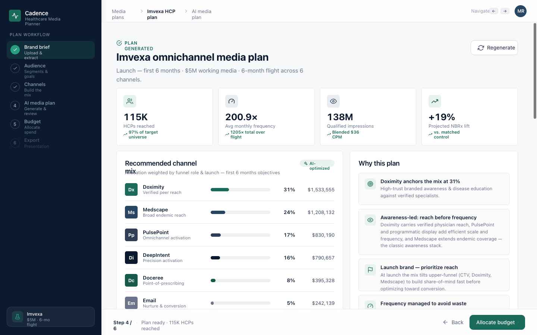Click the Channels step check icon

(15, 87)
